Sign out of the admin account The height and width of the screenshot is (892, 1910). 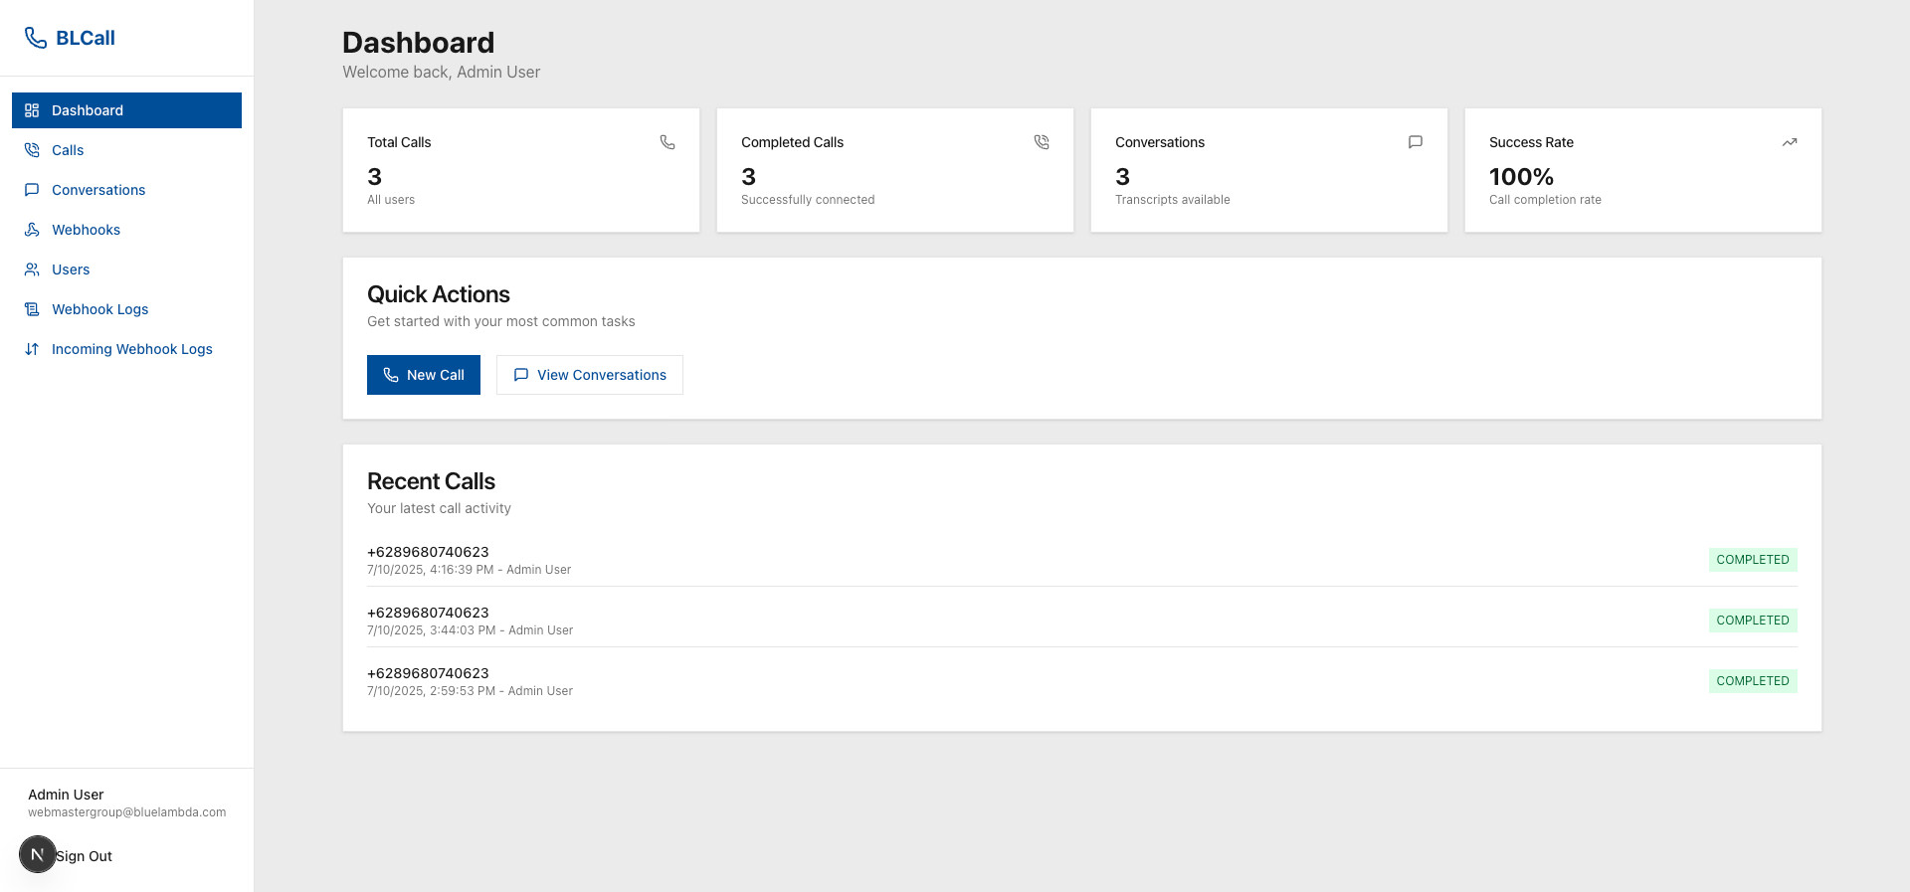click(x=85, y=856)
